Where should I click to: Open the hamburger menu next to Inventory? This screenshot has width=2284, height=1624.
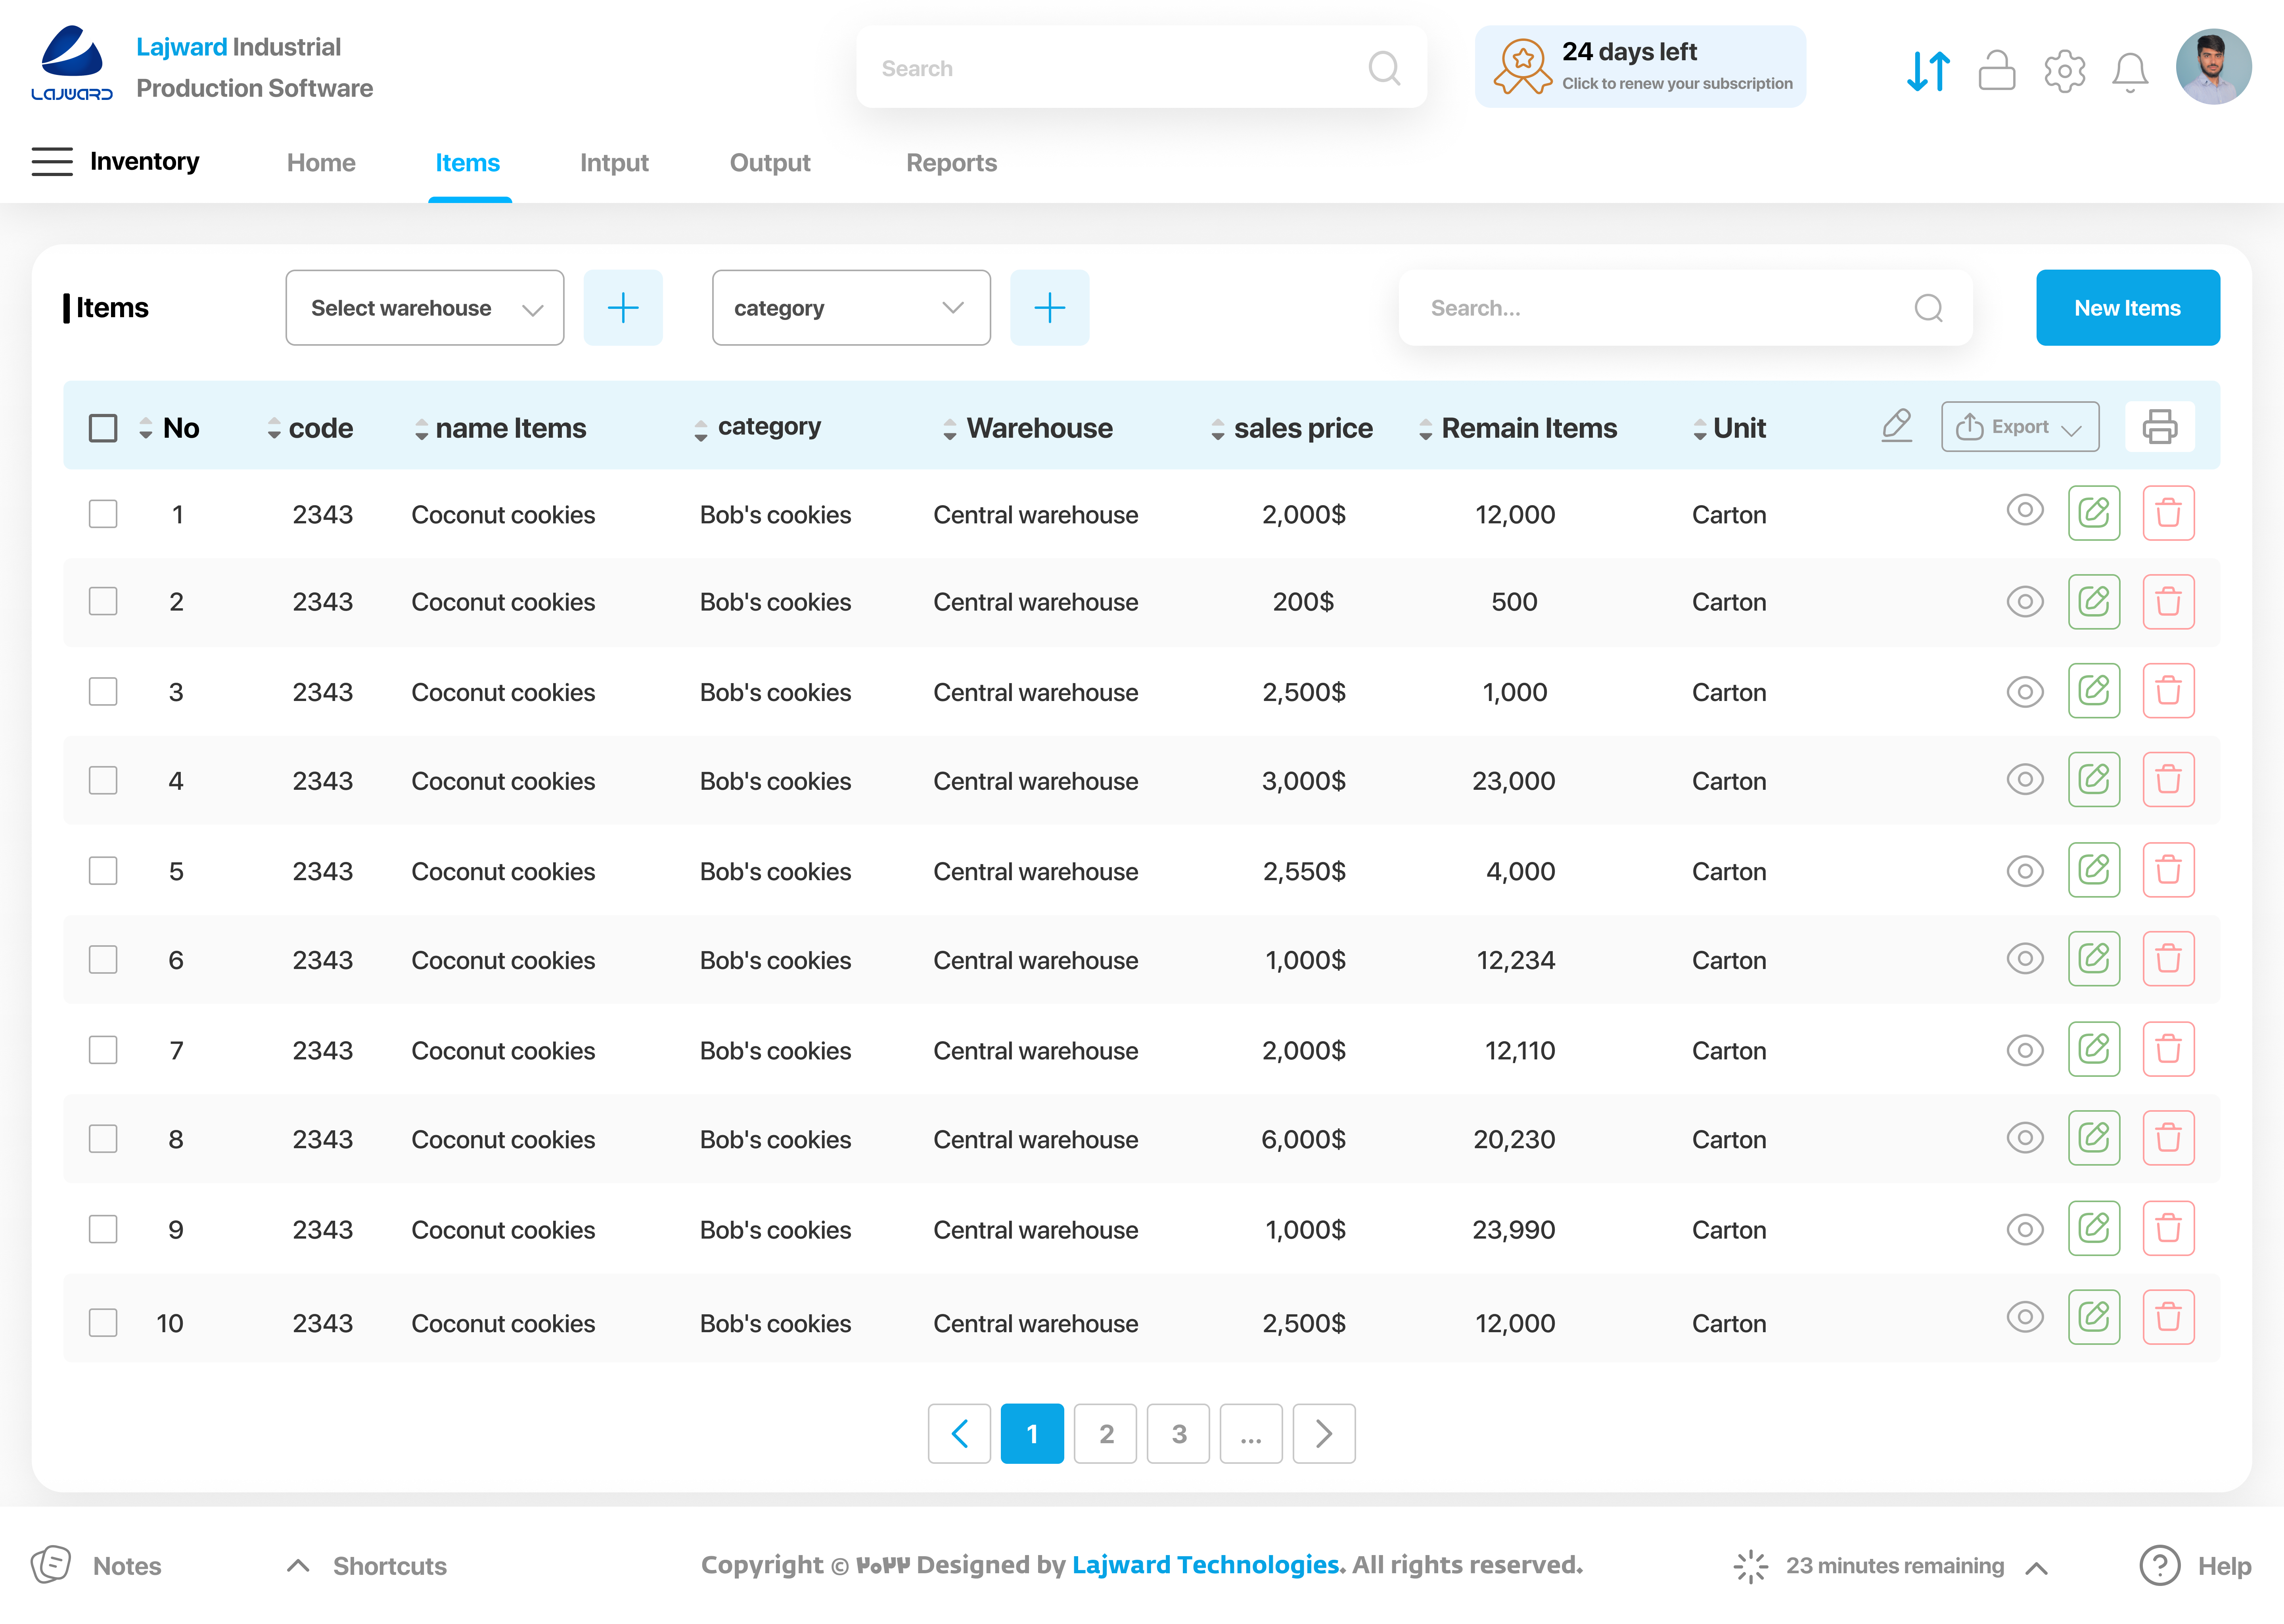pos(52,162)
